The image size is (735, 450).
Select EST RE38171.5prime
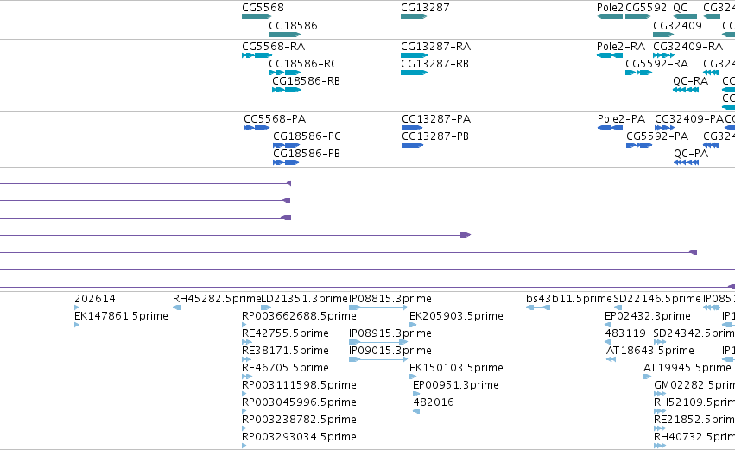[x=285, y=351]
